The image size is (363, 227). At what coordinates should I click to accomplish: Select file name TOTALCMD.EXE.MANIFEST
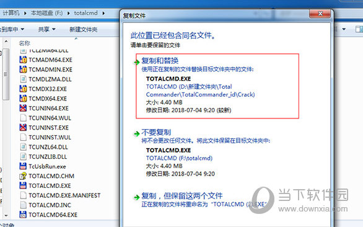coord(64,195)
